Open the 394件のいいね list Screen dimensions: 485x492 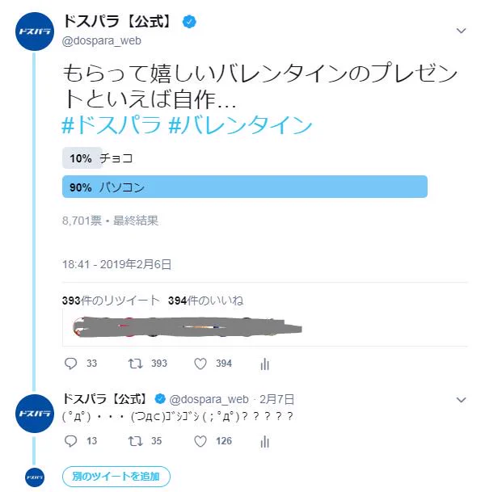pyautogui.click(x=205, y=301)
